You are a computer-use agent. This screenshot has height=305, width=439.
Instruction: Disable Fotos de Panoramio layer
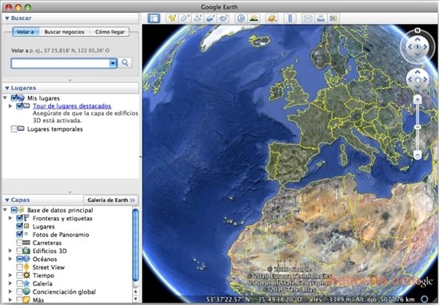pos(20,234)
